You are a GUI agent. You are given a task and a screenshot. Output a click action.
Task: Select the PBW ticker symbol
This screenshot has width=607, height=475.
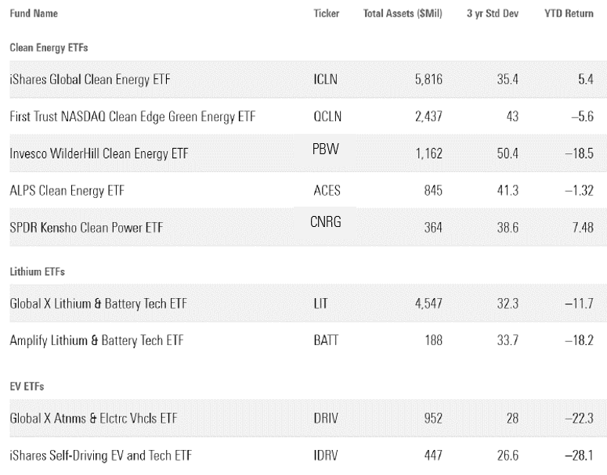(x=325, y=148)
